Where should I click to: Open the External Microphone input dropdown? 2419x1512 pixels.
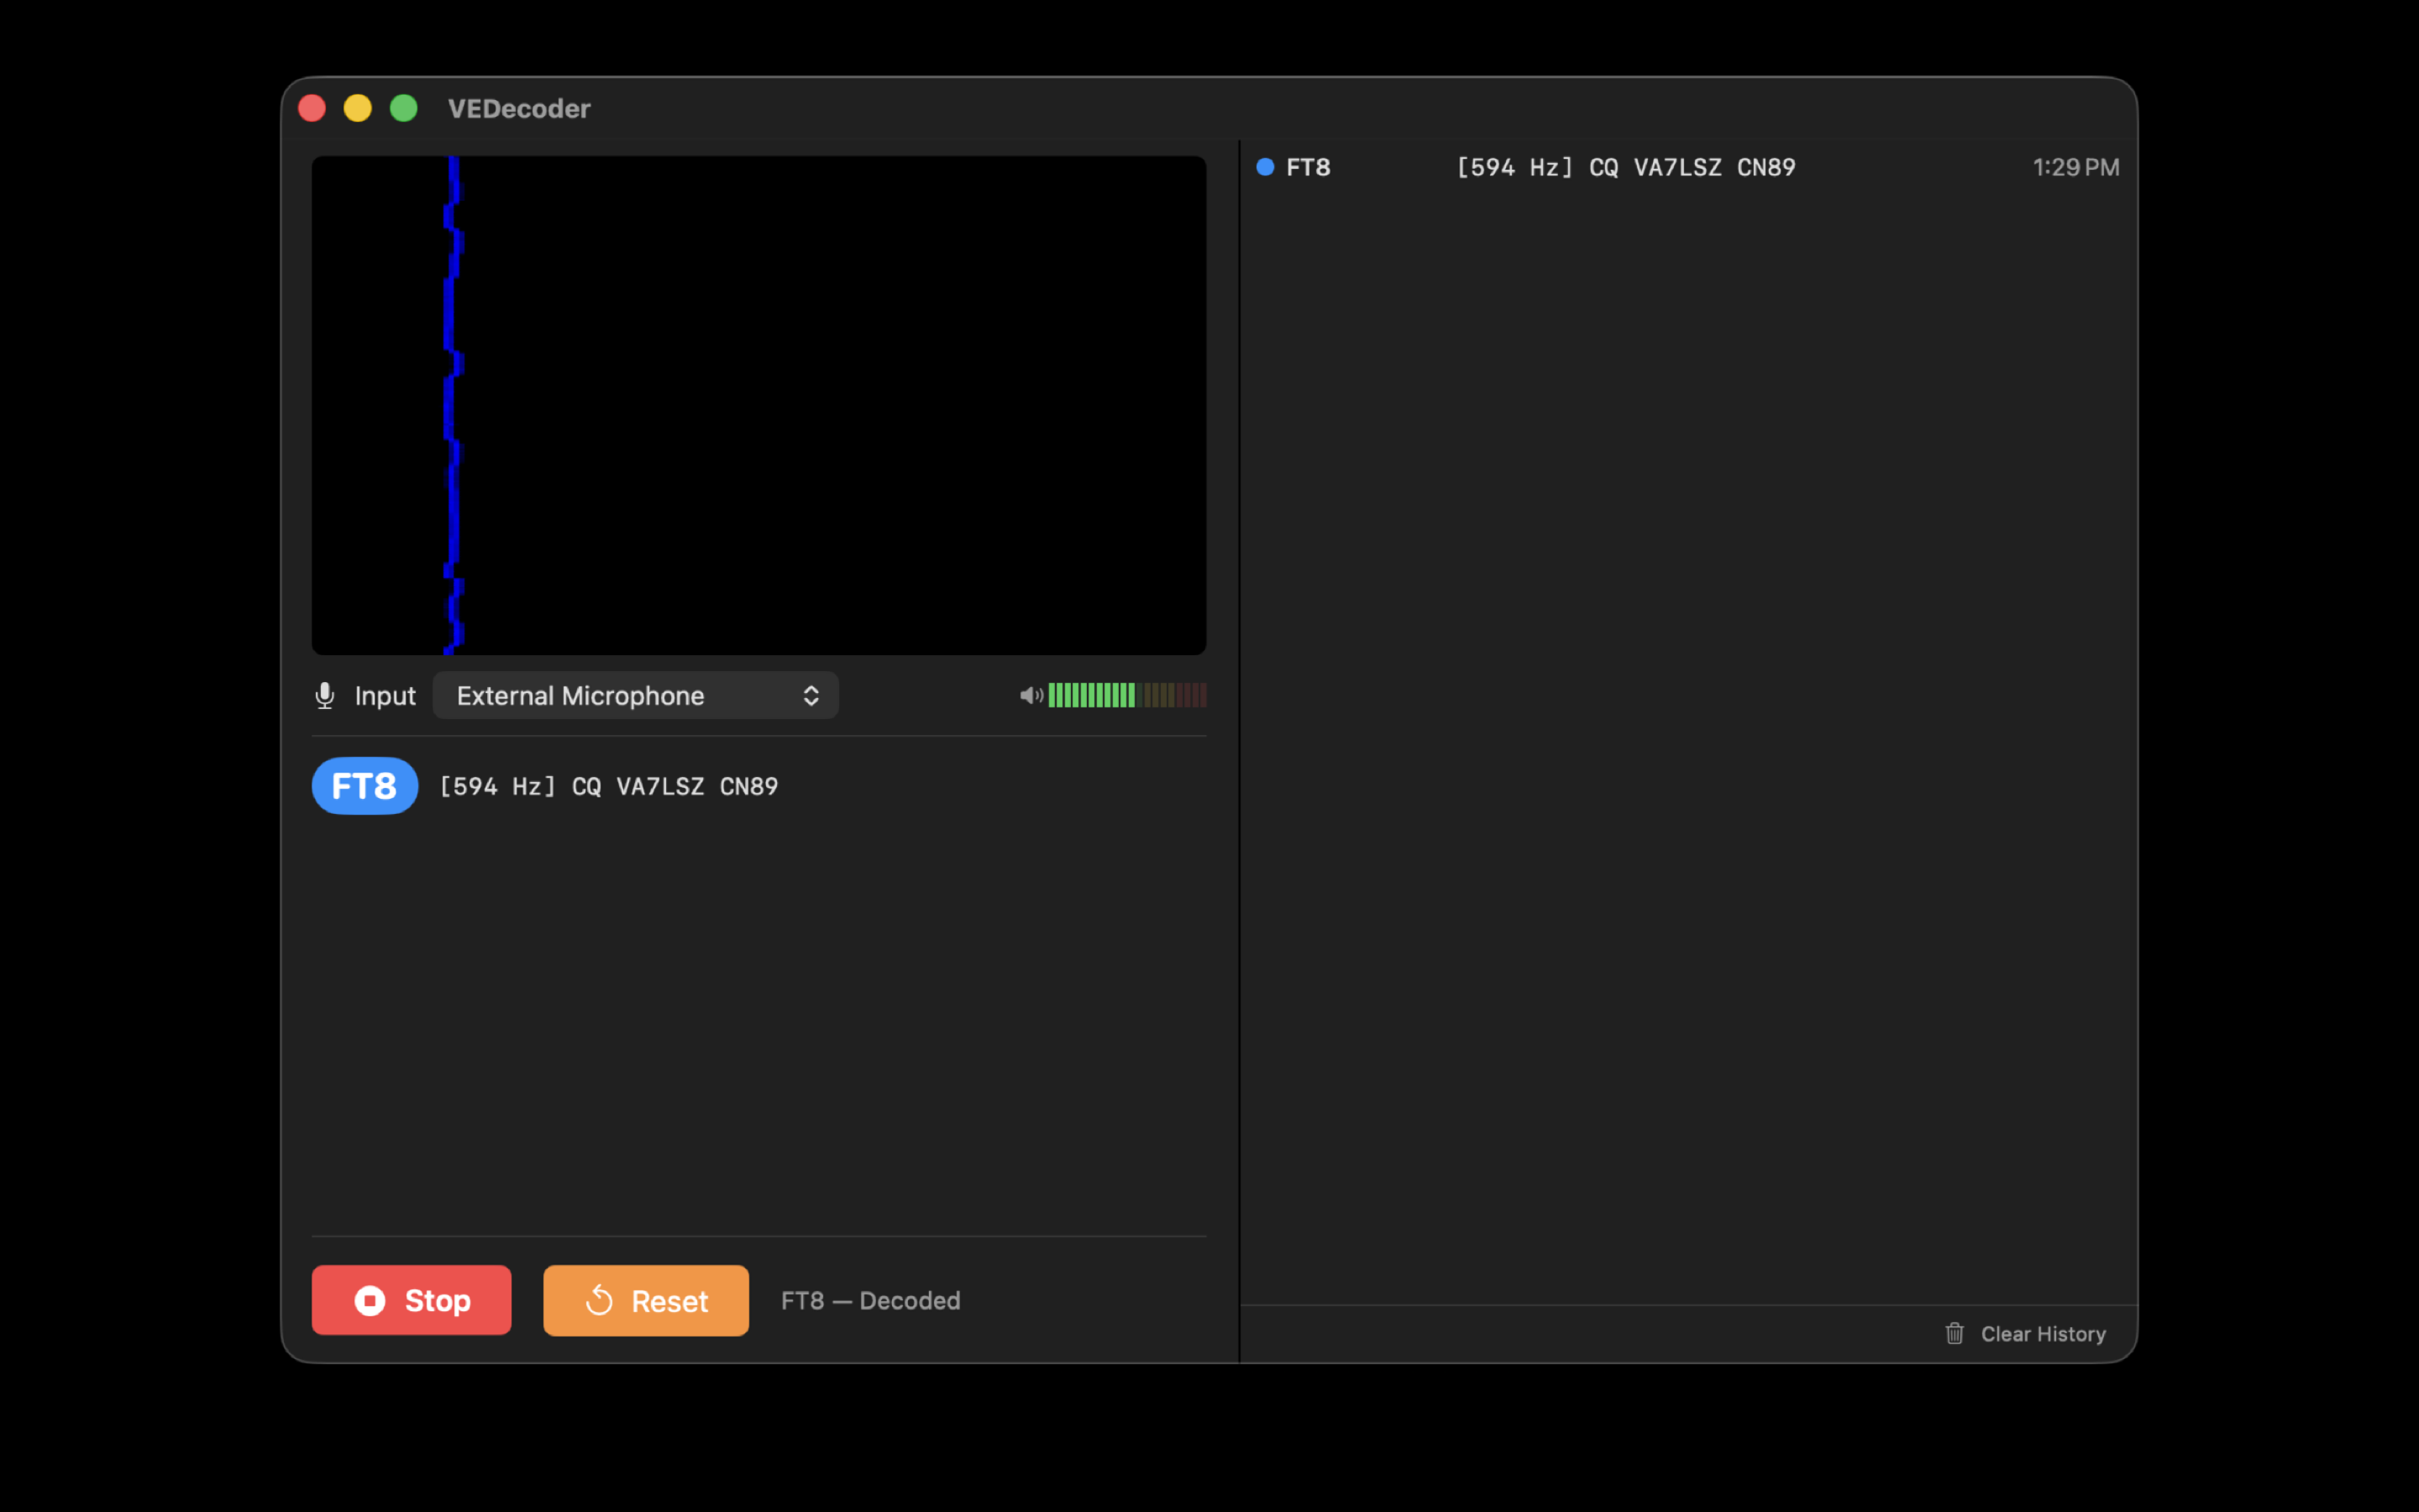coord(636,695)
